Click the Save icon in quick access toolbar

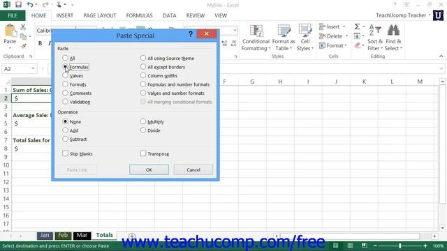click(x=19, y=5)
